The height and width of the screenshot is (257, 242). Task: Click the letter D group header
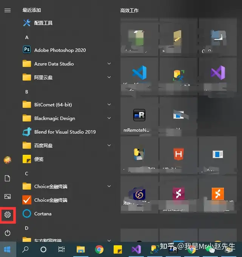tap(27, 228)
